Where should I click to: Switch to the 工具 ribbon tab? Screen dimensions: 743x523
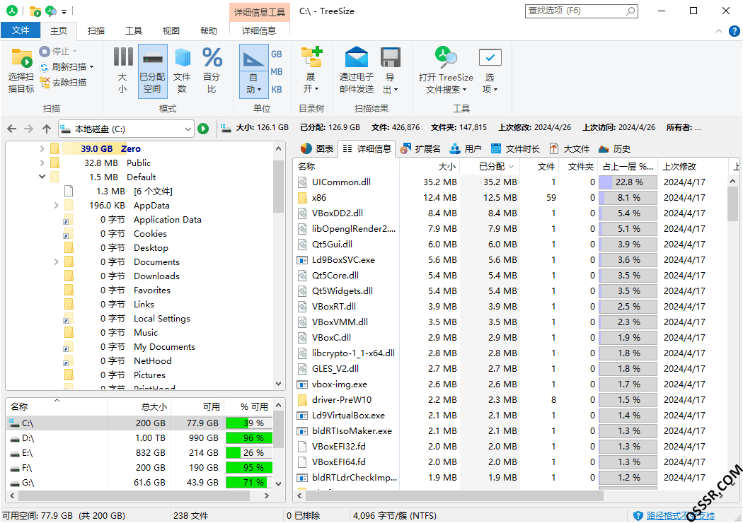click(134, 31)
